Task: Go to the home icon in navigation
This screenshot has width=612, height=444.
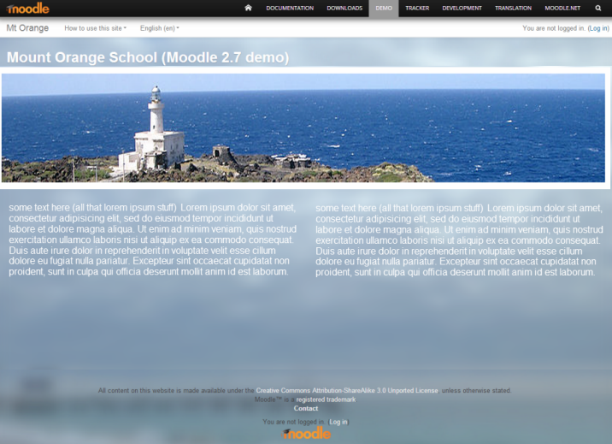Action: 248,8
